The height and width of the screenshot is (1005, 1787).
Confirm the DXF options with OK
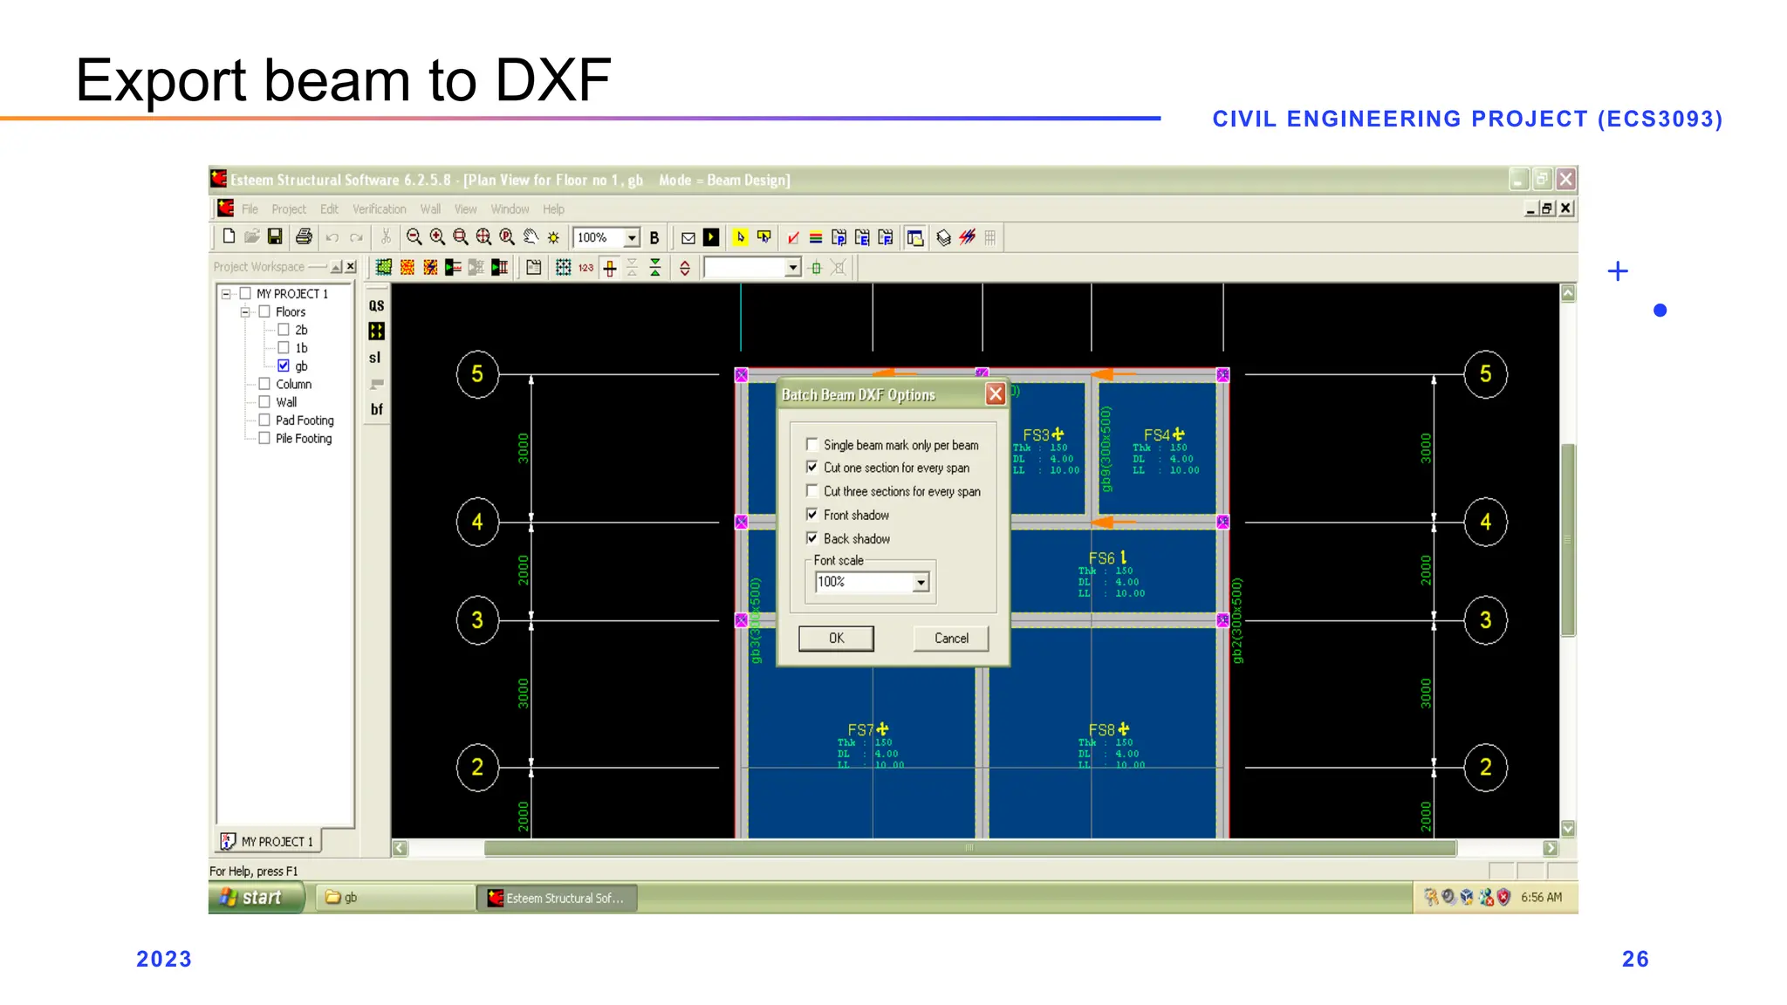[x=836, y=638]
